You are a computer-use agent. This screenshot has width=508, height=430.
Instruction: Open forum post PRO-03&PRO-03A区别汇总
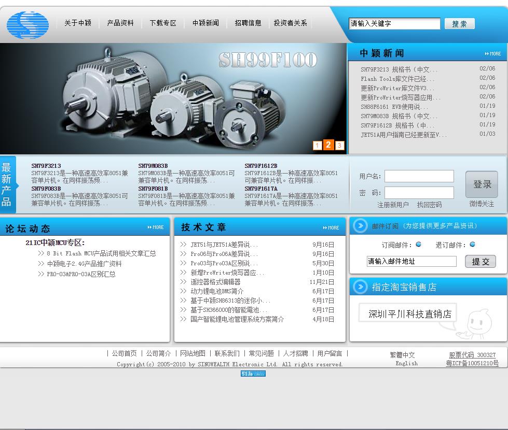pyautogui.click(x=81, y=274)
